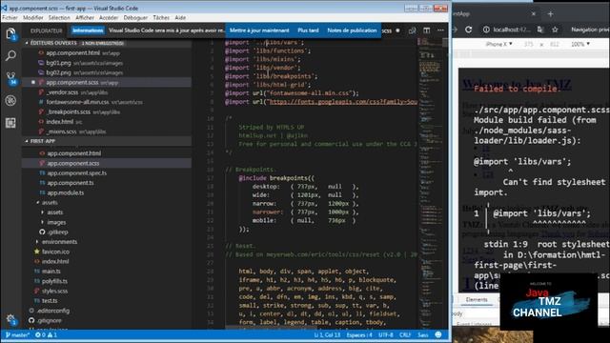Open app.component.ts in file tree
The image size is (610, 343).
[x=71, y=183]
